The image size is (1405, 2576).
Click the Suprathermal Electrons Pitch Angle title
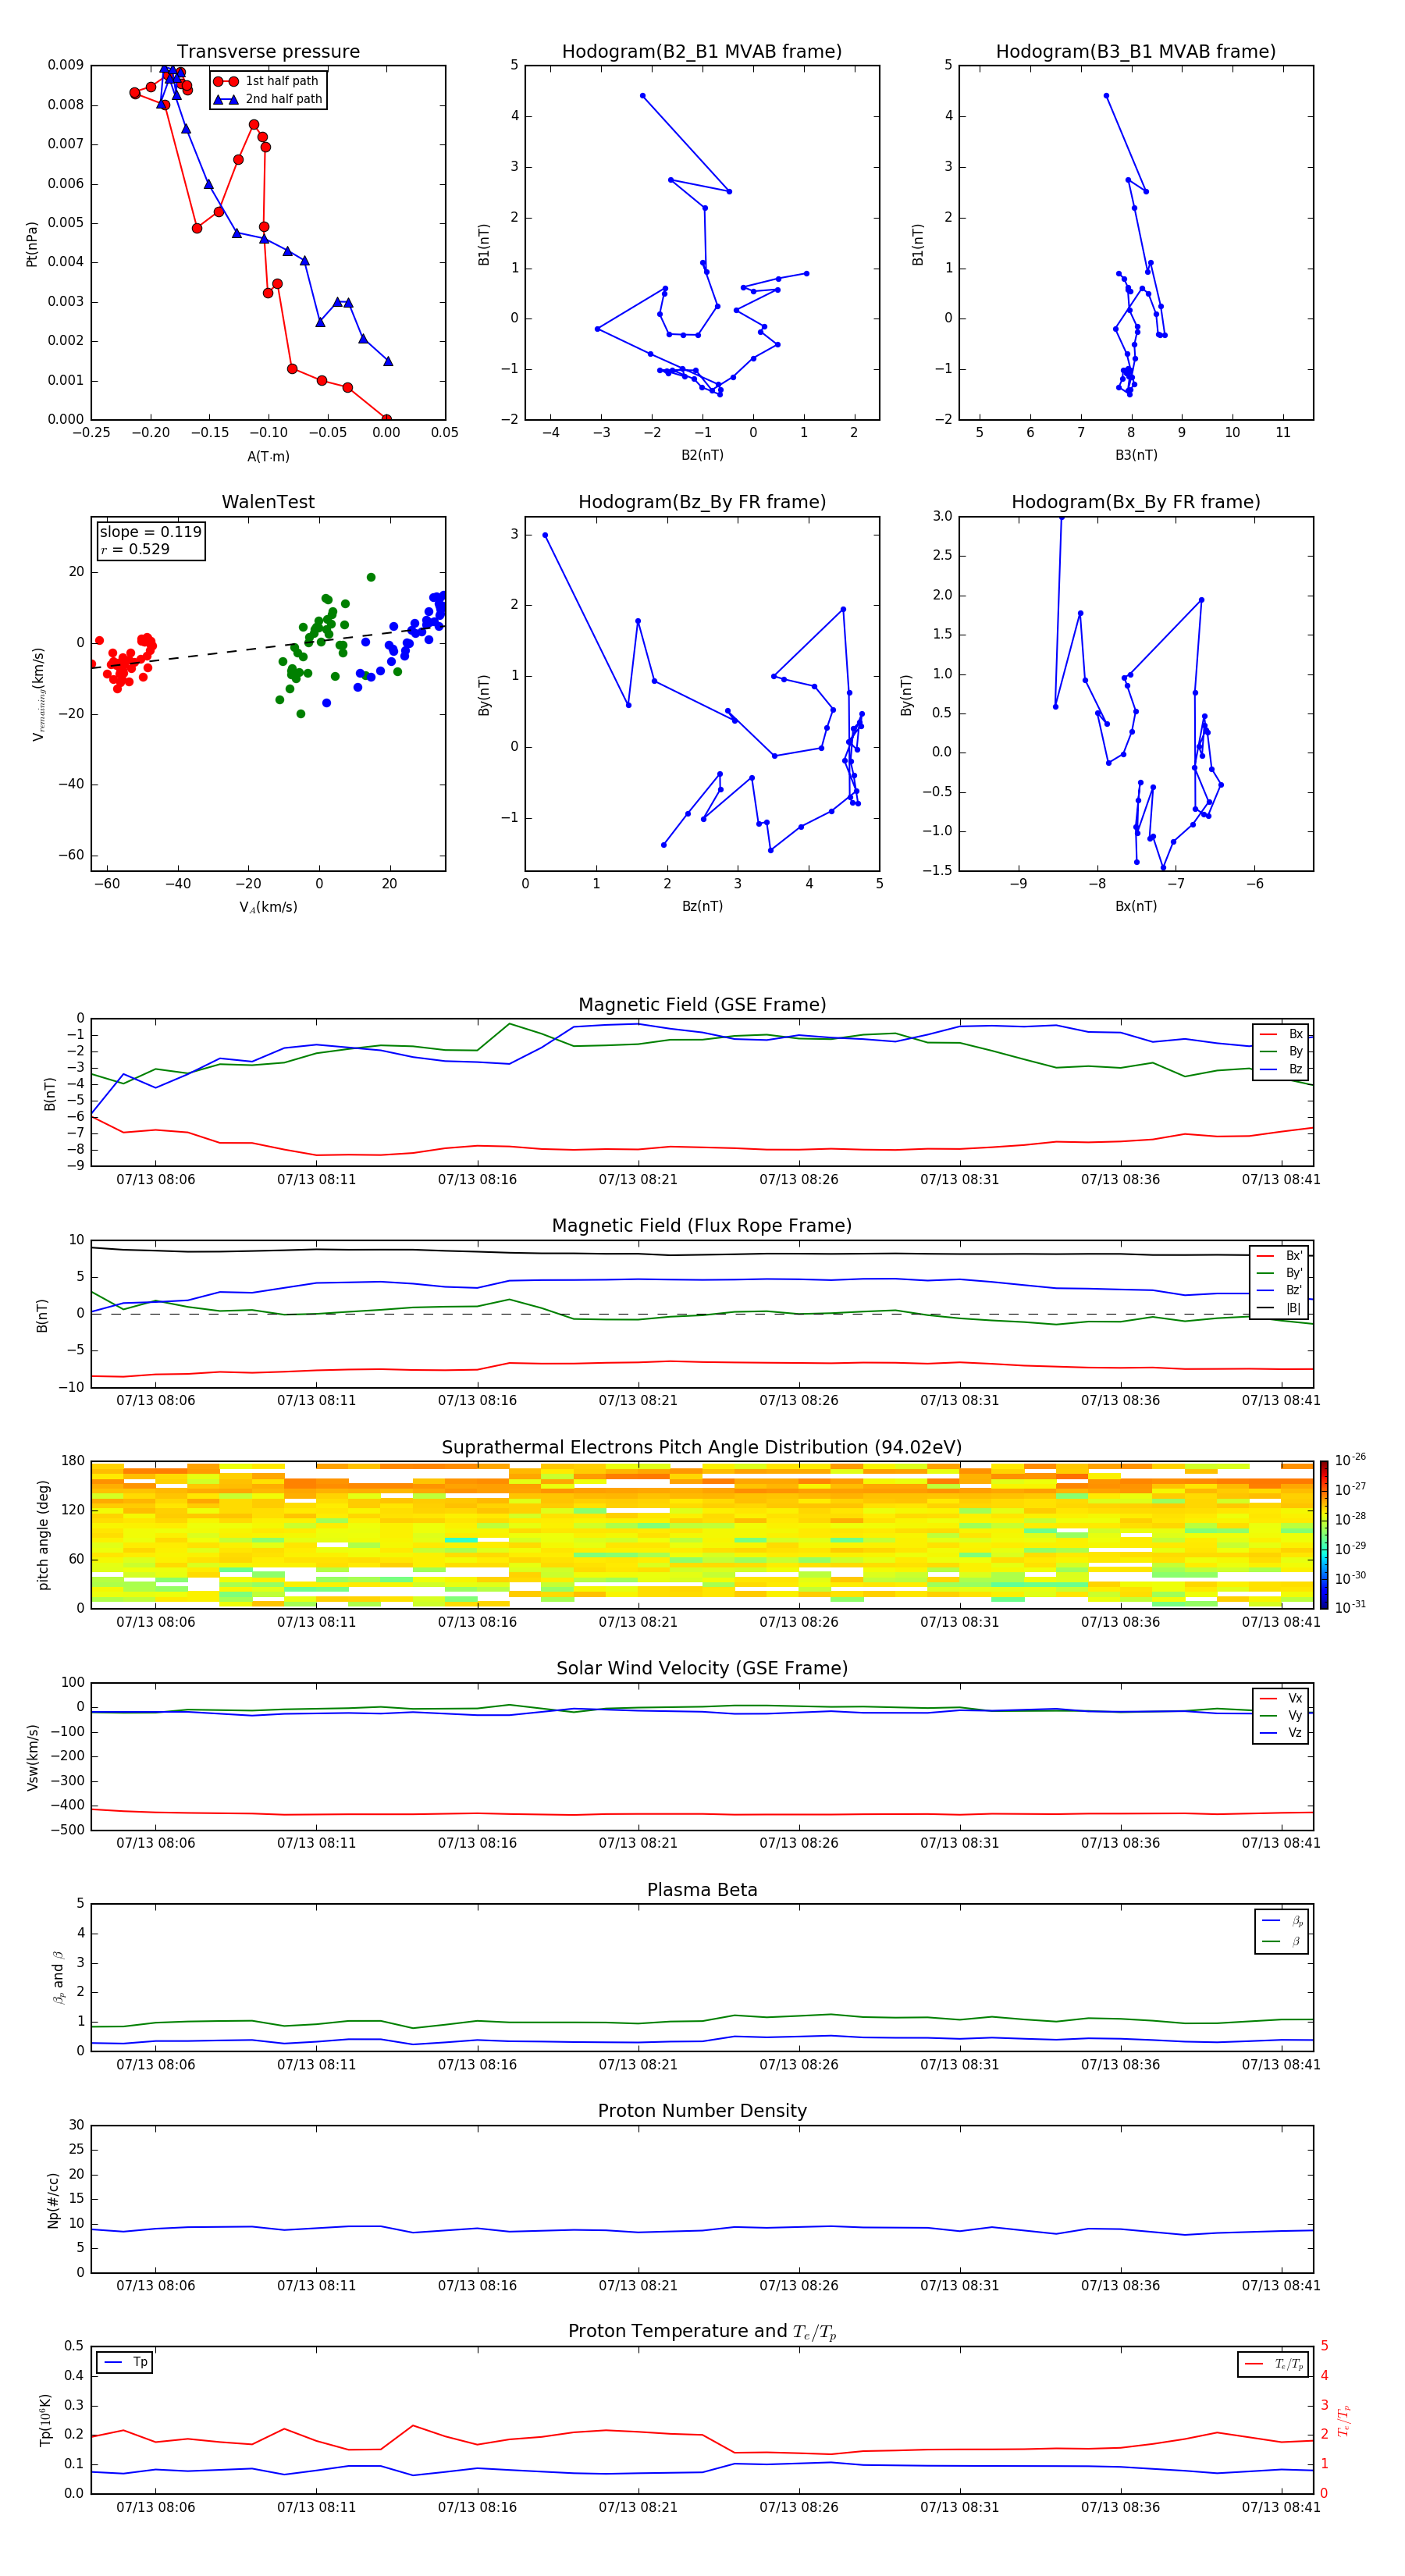click(702, 1447)
